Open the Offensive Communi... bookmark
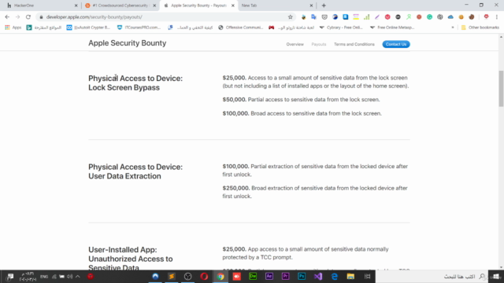504x283 pixels. (241, 28)
